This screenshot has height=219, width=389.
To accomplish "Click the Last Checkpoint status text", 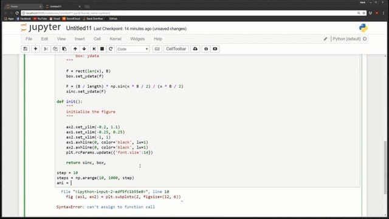I will (x=140, y=29).
